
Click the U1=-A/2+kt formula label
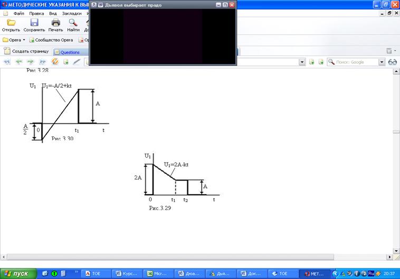click(x=56, y=86)
